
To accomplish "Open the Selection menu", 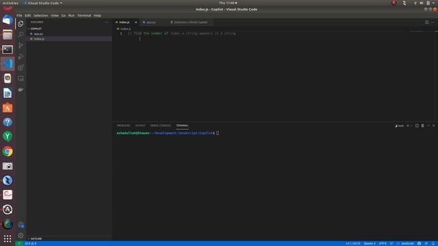I will [41, 16].
